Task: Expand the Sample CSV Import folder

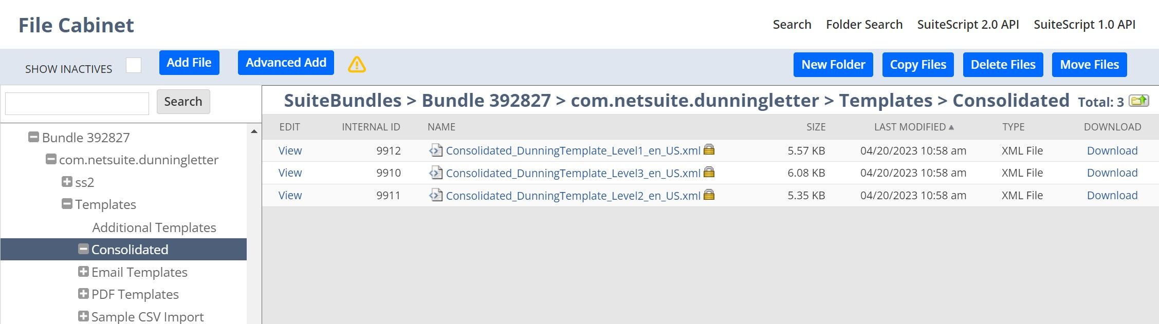Action: click(83, 315)
